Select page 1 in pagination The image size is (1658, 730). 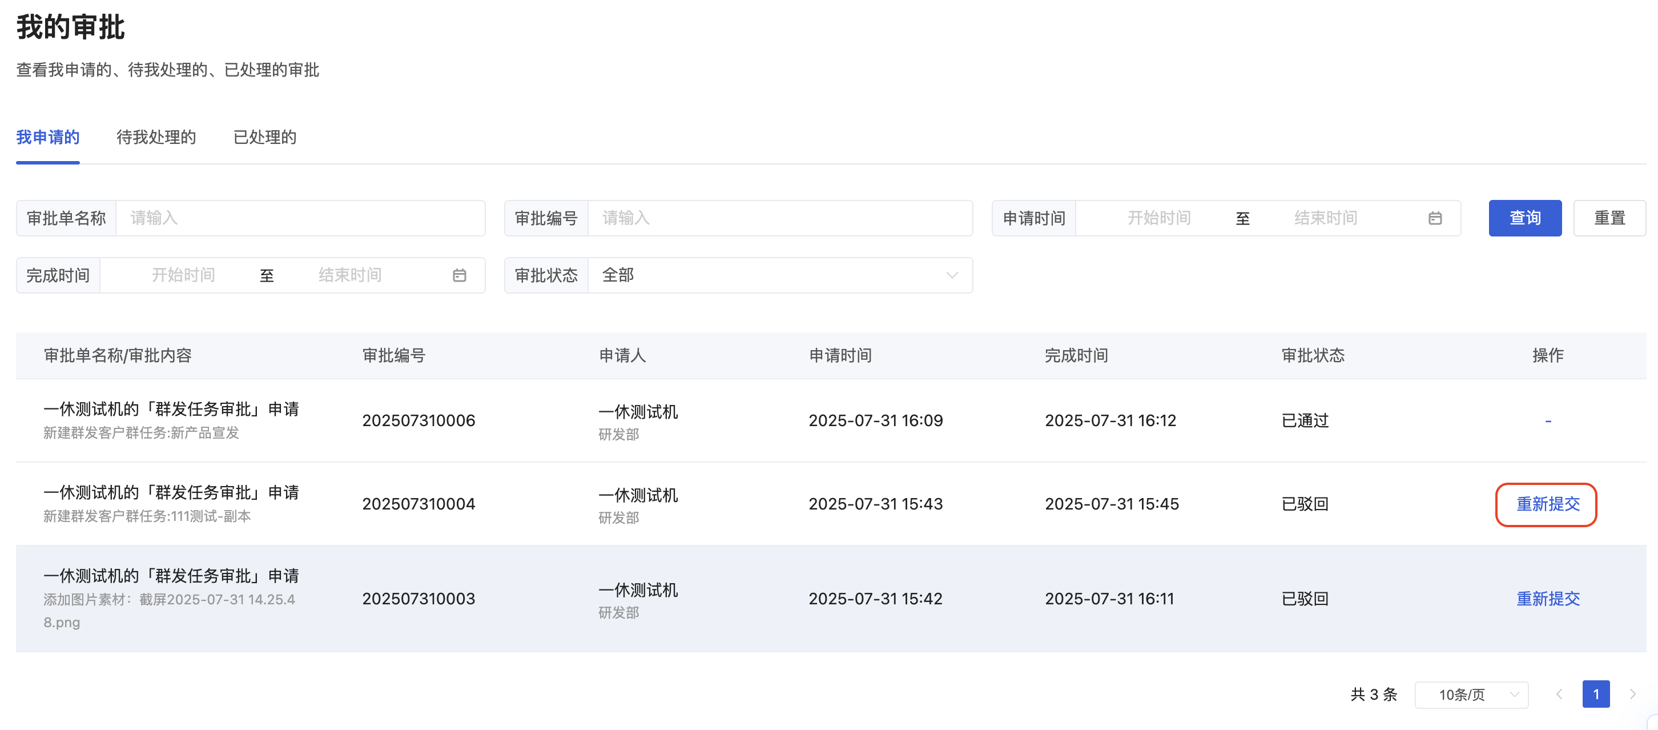(1596, 694)
